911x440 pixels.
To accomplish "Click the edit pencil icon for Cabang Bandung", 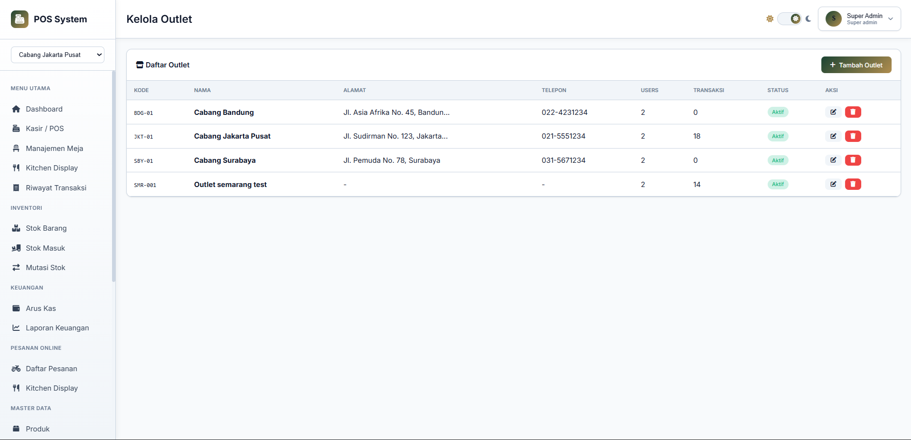I will (833, 112).
